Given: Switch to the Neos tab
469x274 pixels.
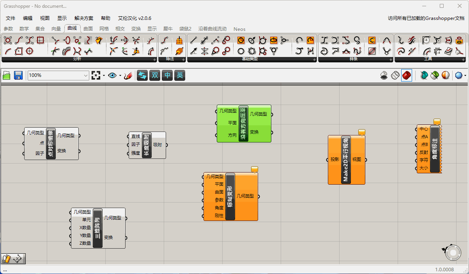Looking at the screenshot, I should point(239,29).
